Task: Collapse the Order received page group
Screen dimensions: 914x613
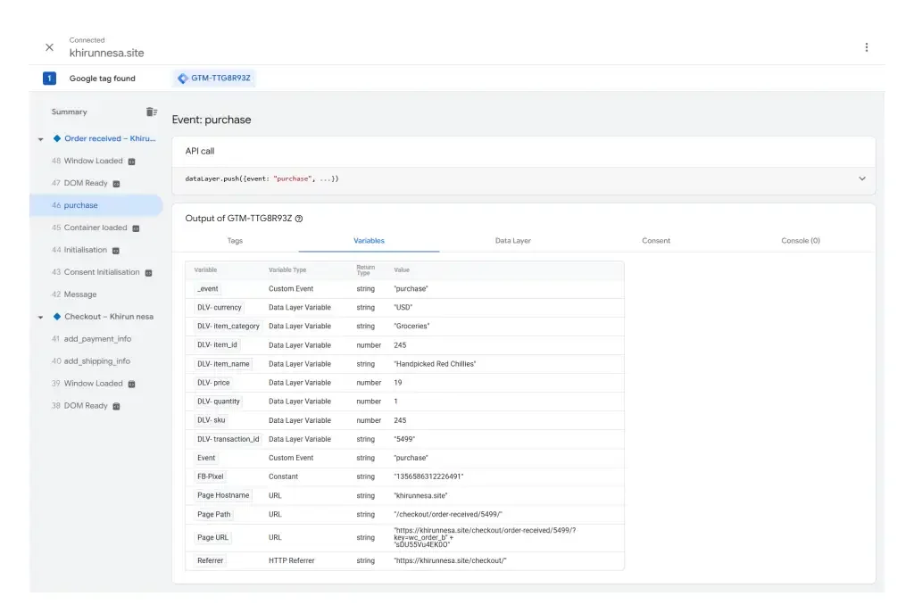Action: (x=40, y=139)
